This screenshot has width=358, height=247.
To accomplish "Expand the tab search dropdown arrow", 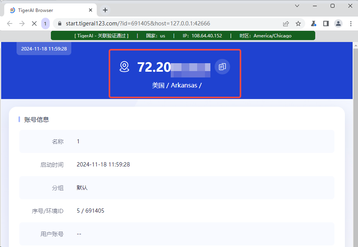I will click(x=297, y=6).
